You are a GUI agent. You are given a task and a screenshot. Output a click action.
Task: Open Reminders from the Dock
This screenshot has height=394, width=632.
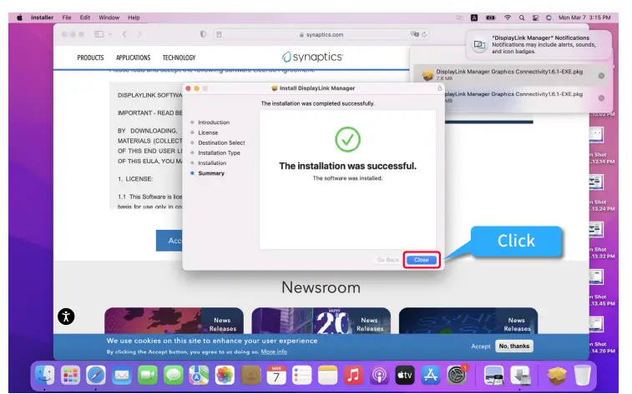[302, 376]
